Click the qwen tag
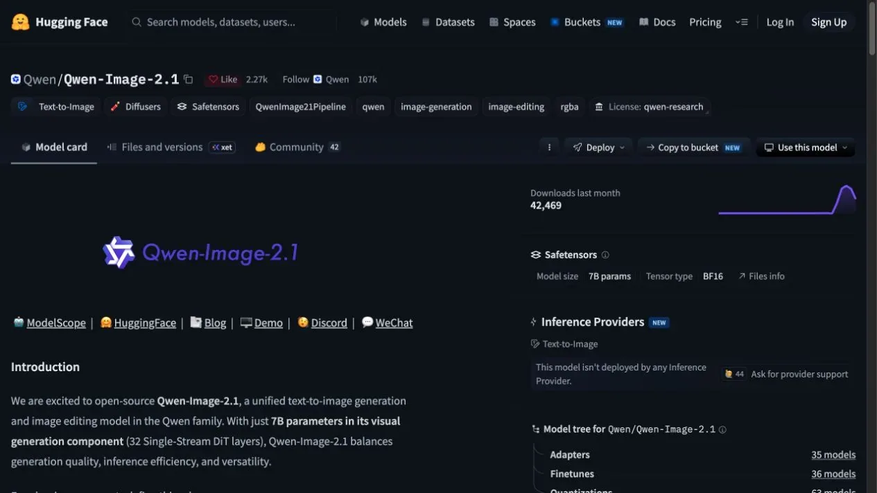Viewport: 877px width, 493px height. 373,107
